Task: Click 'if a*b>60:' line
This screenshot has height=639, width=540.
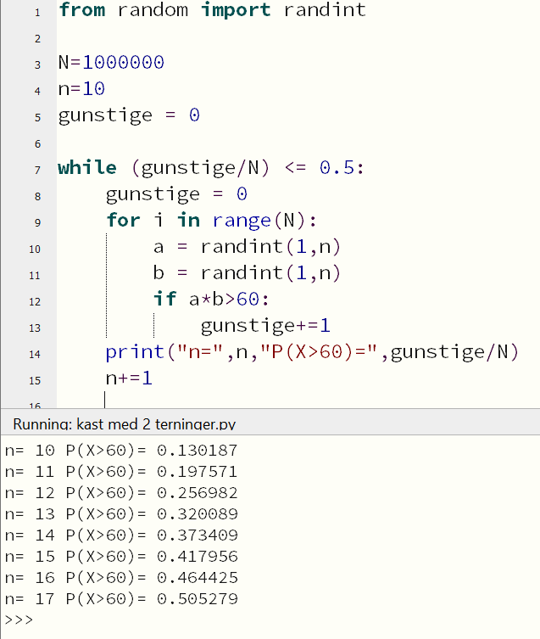Action: click(211, 299)
